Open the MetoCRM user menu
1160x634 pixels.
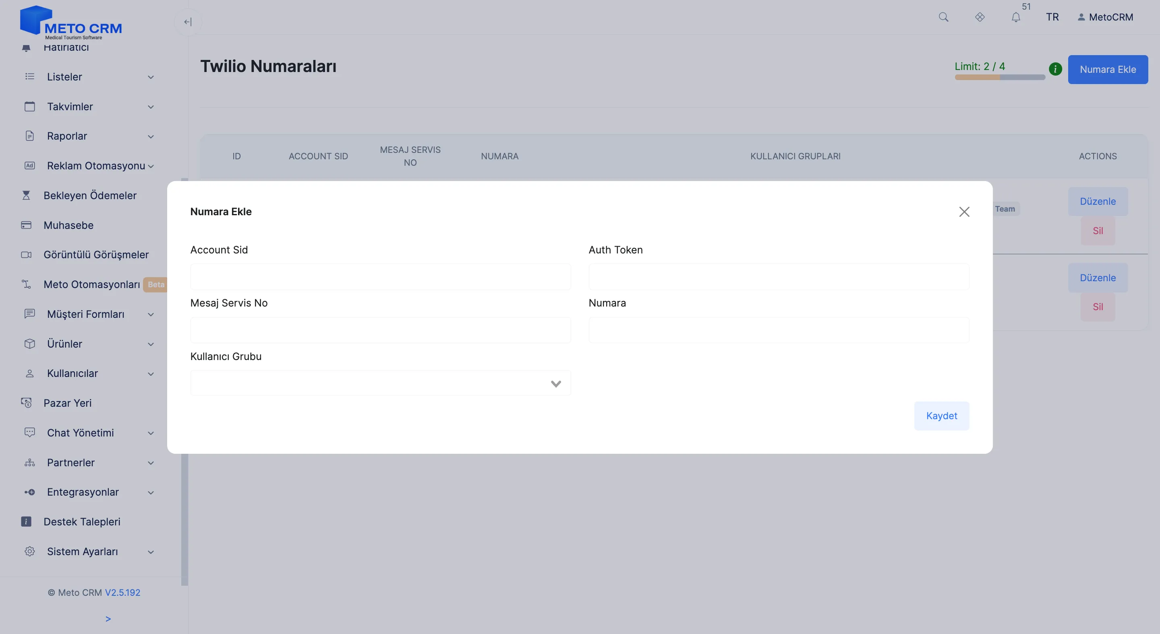1106,17
